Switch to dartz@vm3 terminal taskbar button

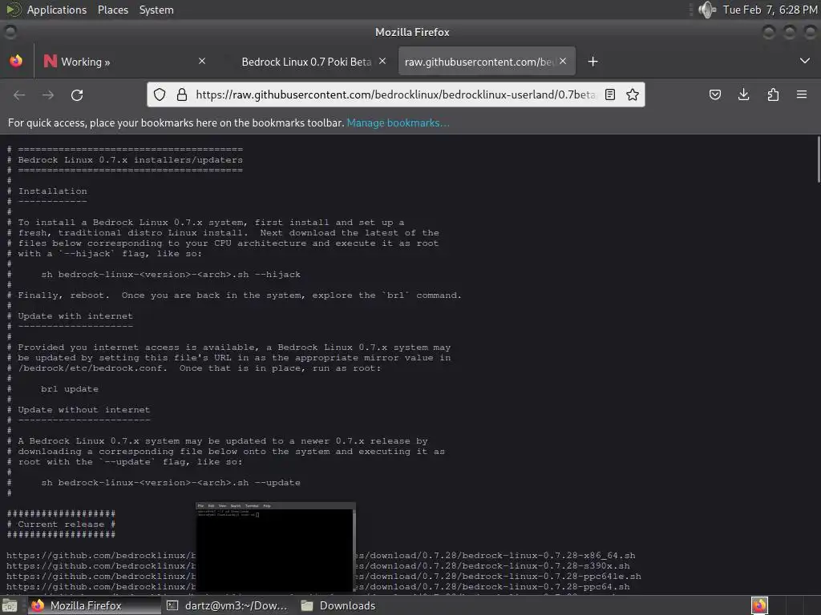click(x=227, y=605)
